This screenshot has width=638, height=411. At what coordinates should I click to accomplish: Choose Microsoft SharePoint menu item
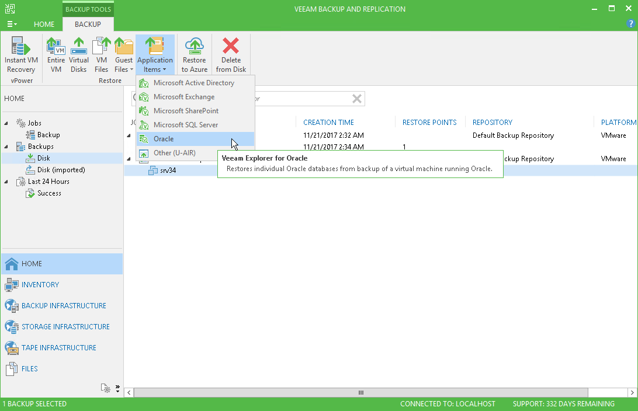tap(195, 110)
